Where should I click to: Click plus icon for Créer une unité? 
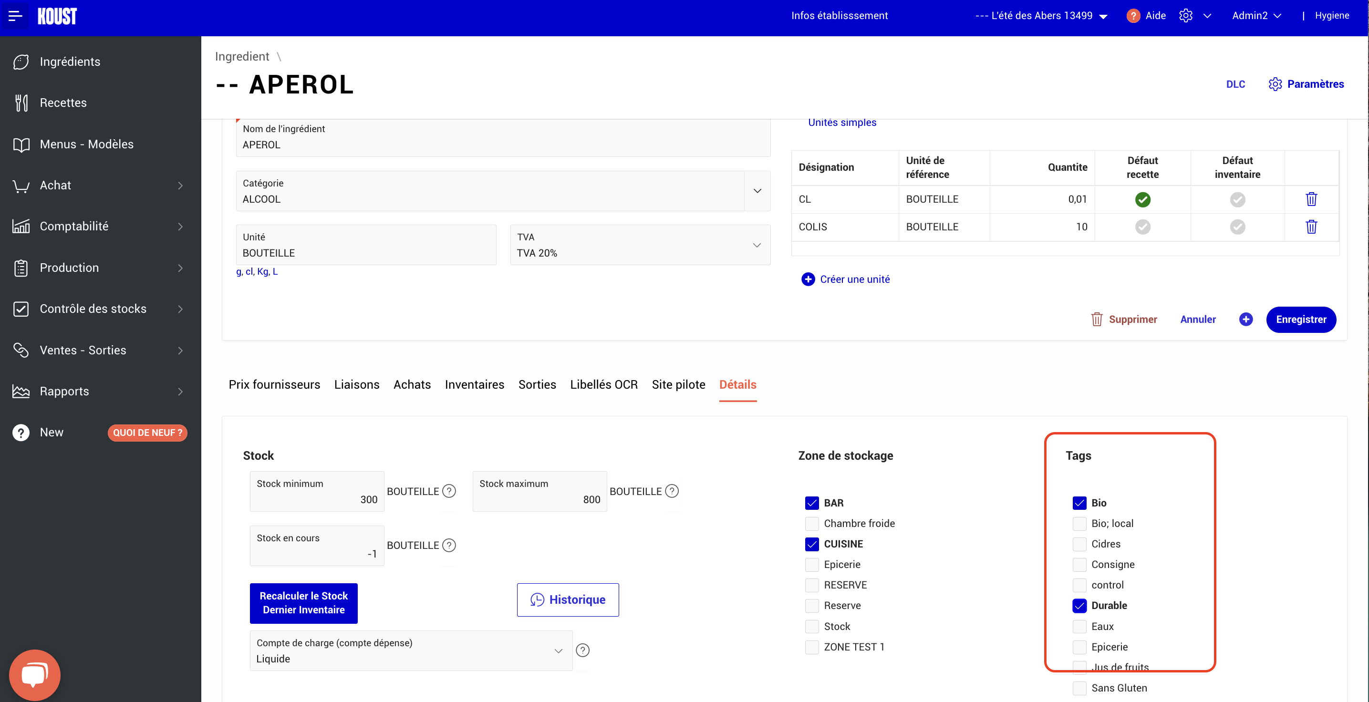point(808,279)
